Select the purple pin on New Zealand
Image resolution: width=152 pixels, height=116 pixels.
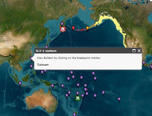[74, 114]
